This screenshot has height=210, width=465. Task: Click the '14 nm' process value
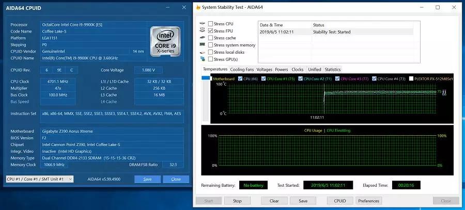tap(138, 51)
